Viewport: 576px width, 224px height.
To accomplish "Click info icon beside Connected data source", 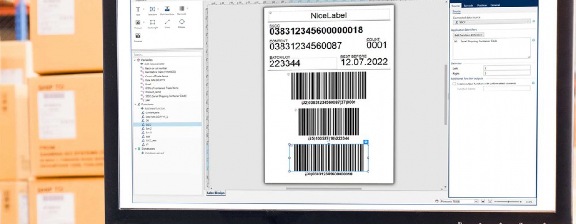I will (x=534, y=21).
